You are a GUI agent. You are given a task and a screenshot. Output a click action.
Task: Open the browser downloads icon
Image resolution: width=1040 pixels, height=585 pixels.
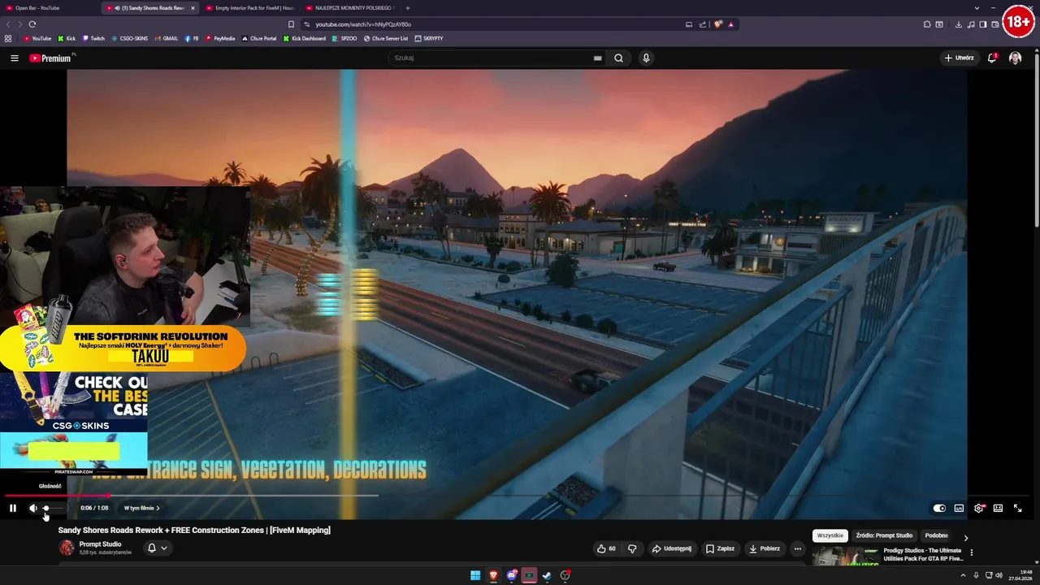[959, 24]
